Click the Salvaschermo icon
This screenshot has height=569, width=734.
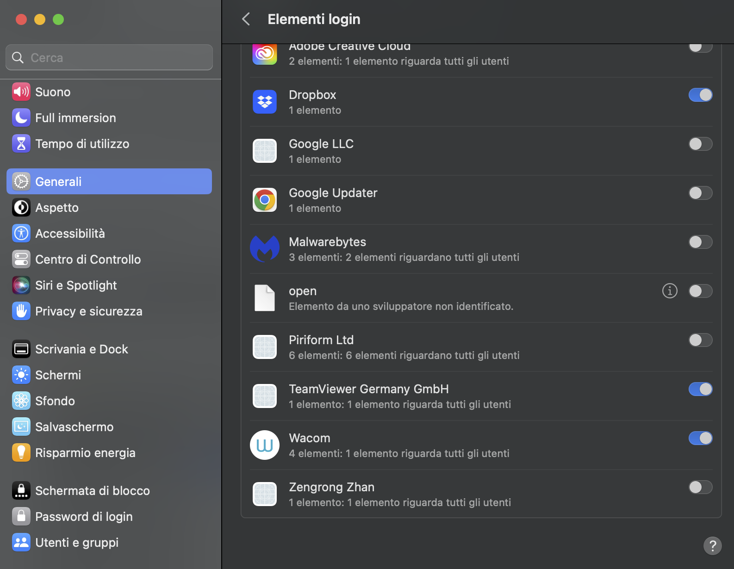[21, 427]
